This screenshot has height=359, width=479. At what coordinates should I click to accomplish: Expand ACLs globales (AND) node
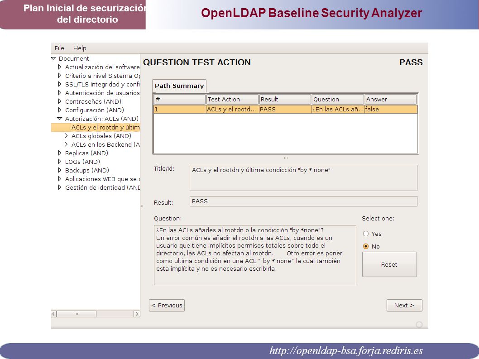click(66, 136)
